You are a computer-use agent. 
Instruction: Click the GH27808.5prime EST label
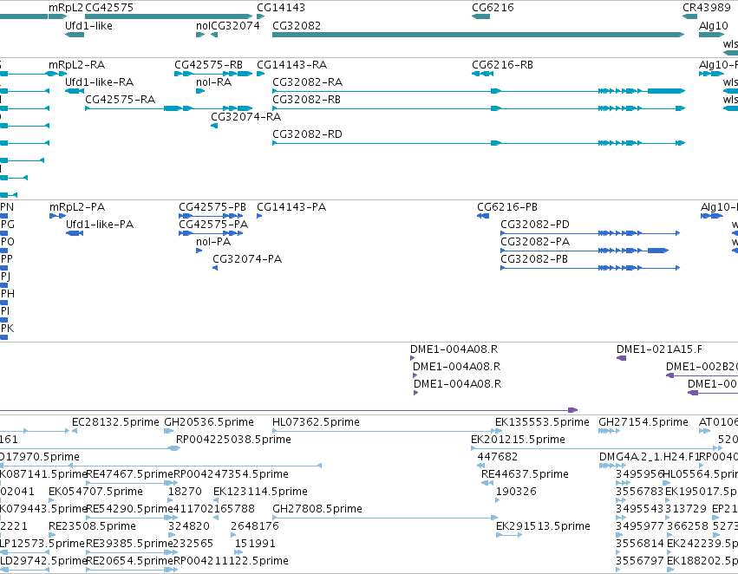click(317, 509)
